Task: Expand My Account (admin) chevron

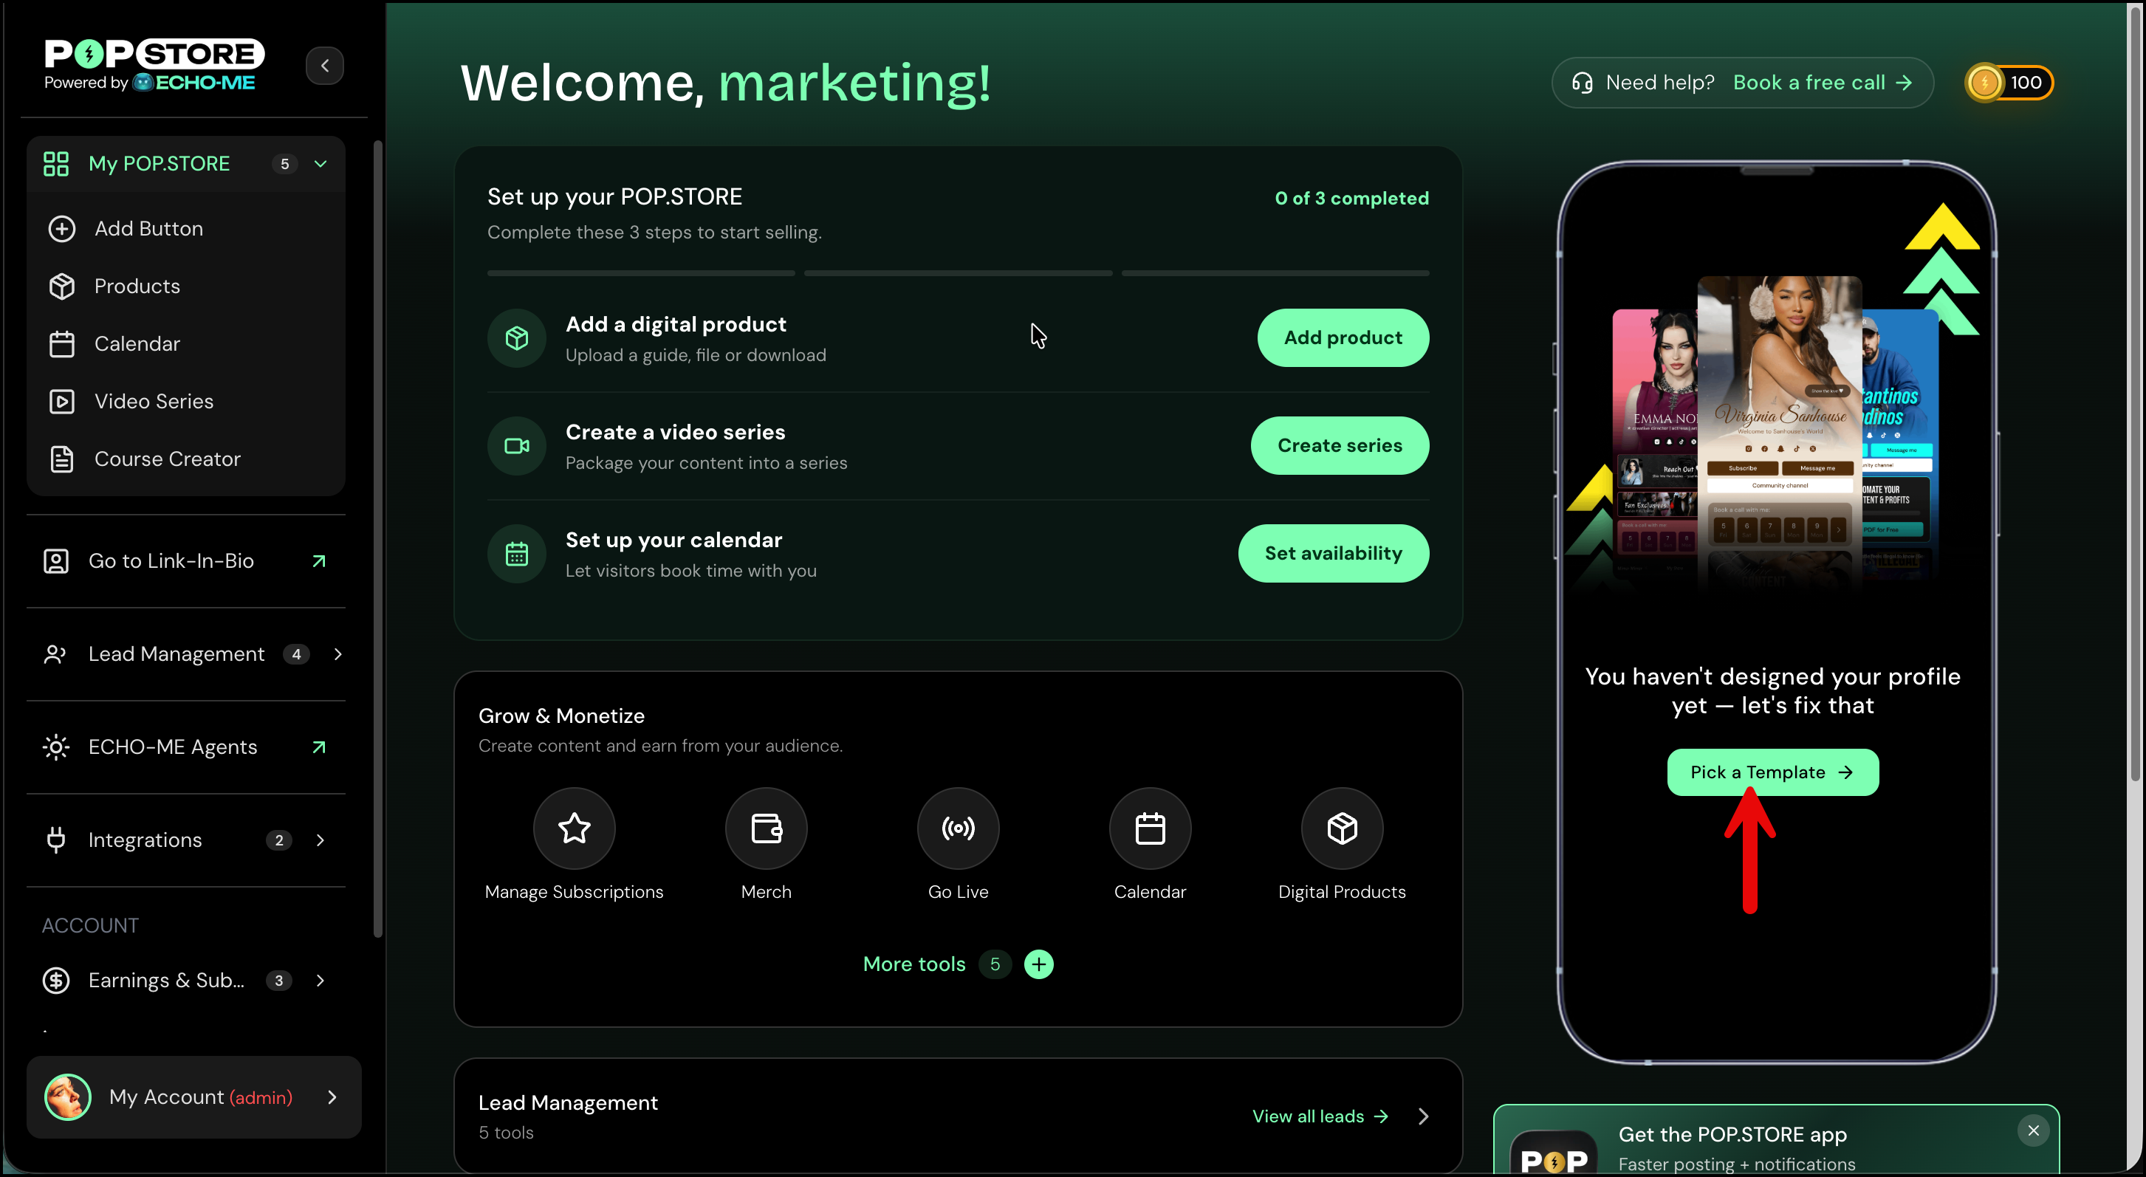Action: 332,1097
